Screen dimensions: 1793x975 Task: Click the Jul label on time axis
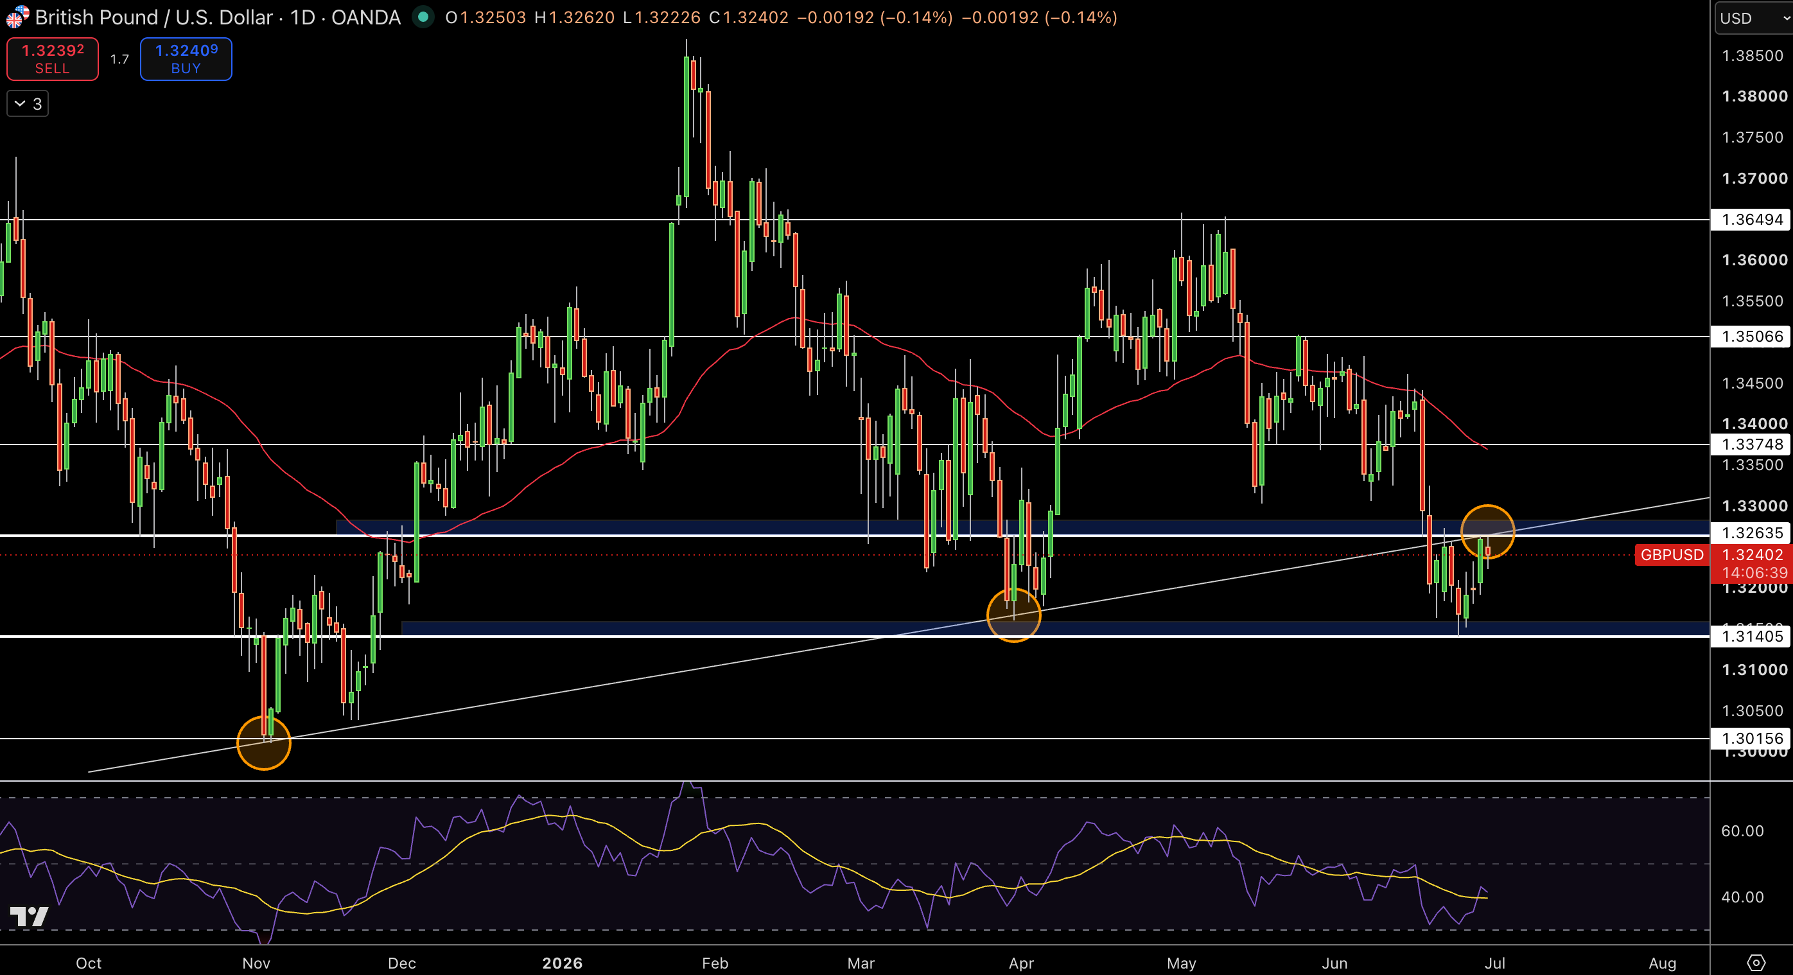point(1494,963)
